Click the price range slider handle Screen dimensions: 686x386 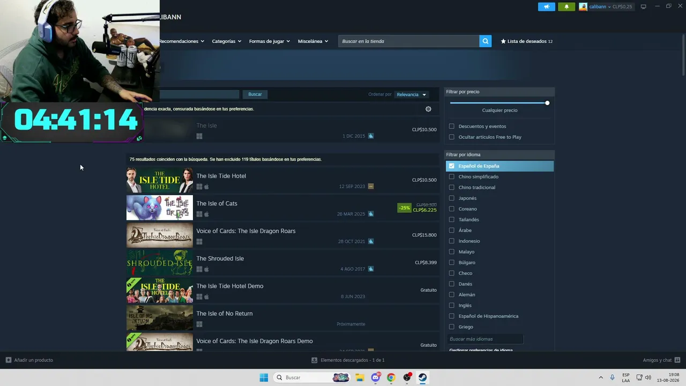[x=547, y=103]
